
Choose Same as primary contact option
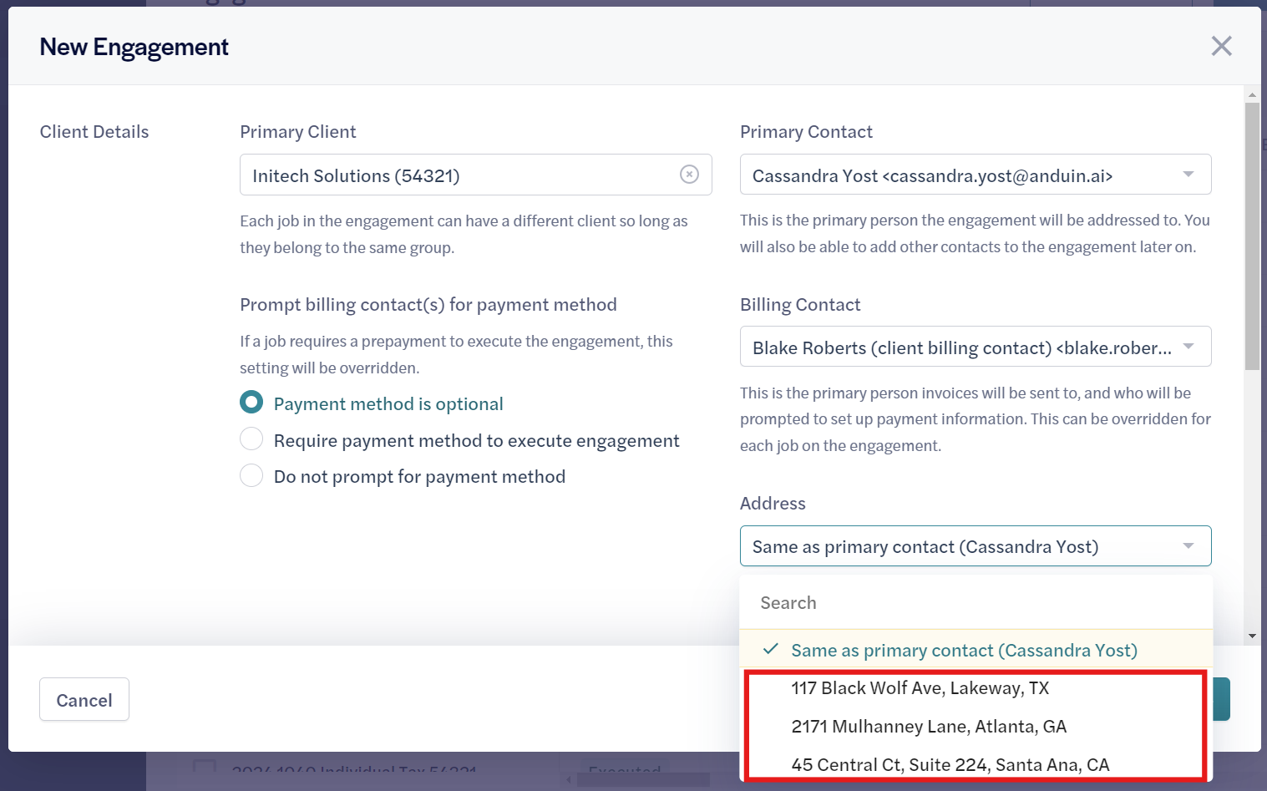tap(976, 650)
